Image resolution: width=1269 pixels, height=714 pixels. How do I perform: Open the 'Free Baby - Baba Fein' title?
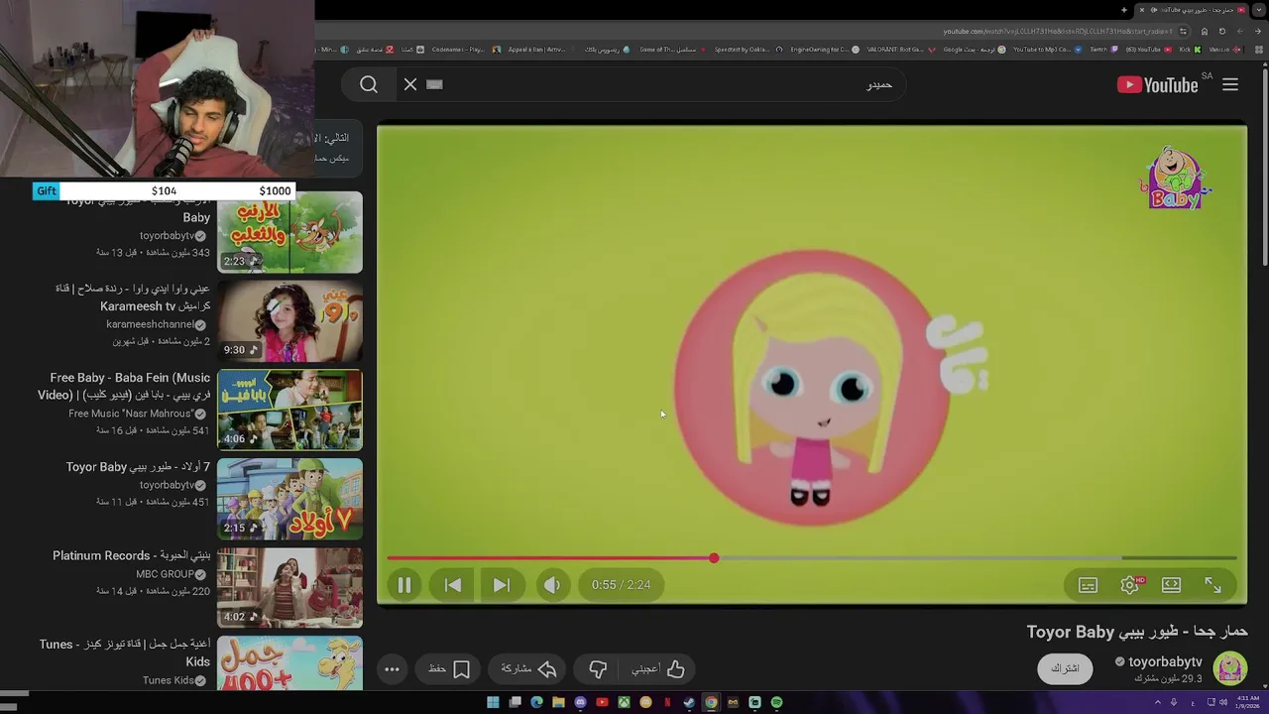click(124, 386)
